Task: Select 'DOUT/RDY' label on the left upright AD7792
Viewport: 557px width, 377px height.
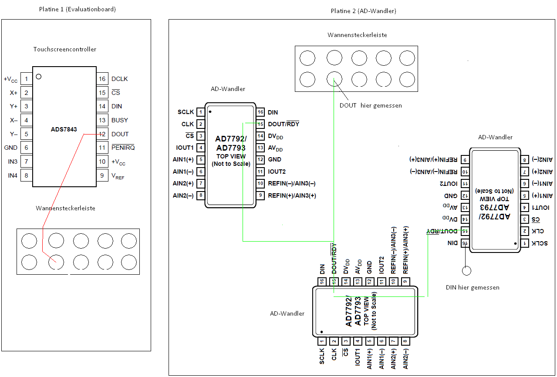Action: (x=284, y=124)
